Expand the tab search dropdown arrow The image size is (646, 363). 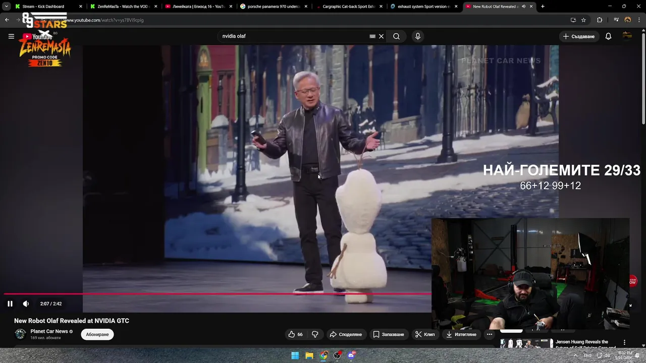6,7
